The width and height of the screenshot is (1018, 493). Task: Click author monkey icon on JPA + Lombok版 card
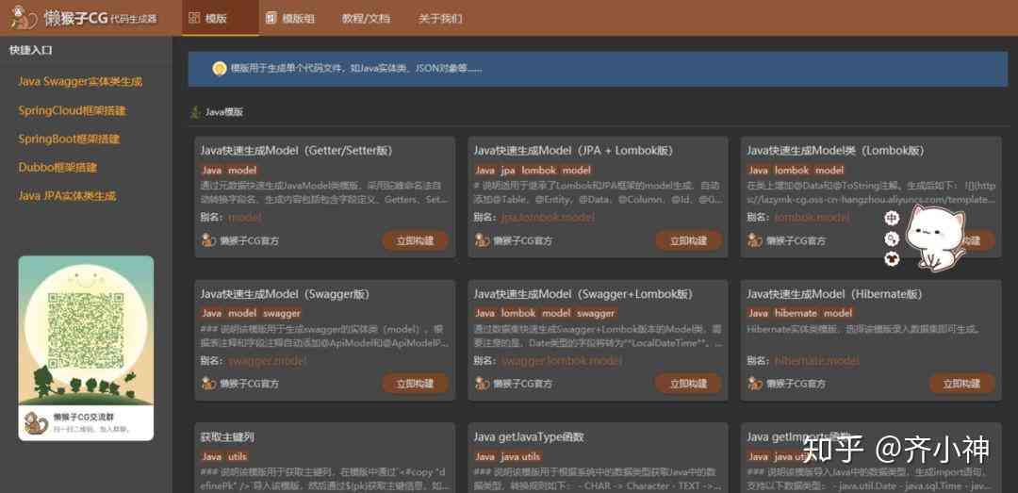482,241
